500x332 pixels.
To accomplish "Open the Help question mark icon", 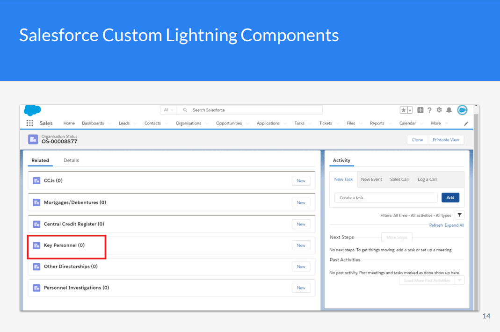I will (429, 110).
